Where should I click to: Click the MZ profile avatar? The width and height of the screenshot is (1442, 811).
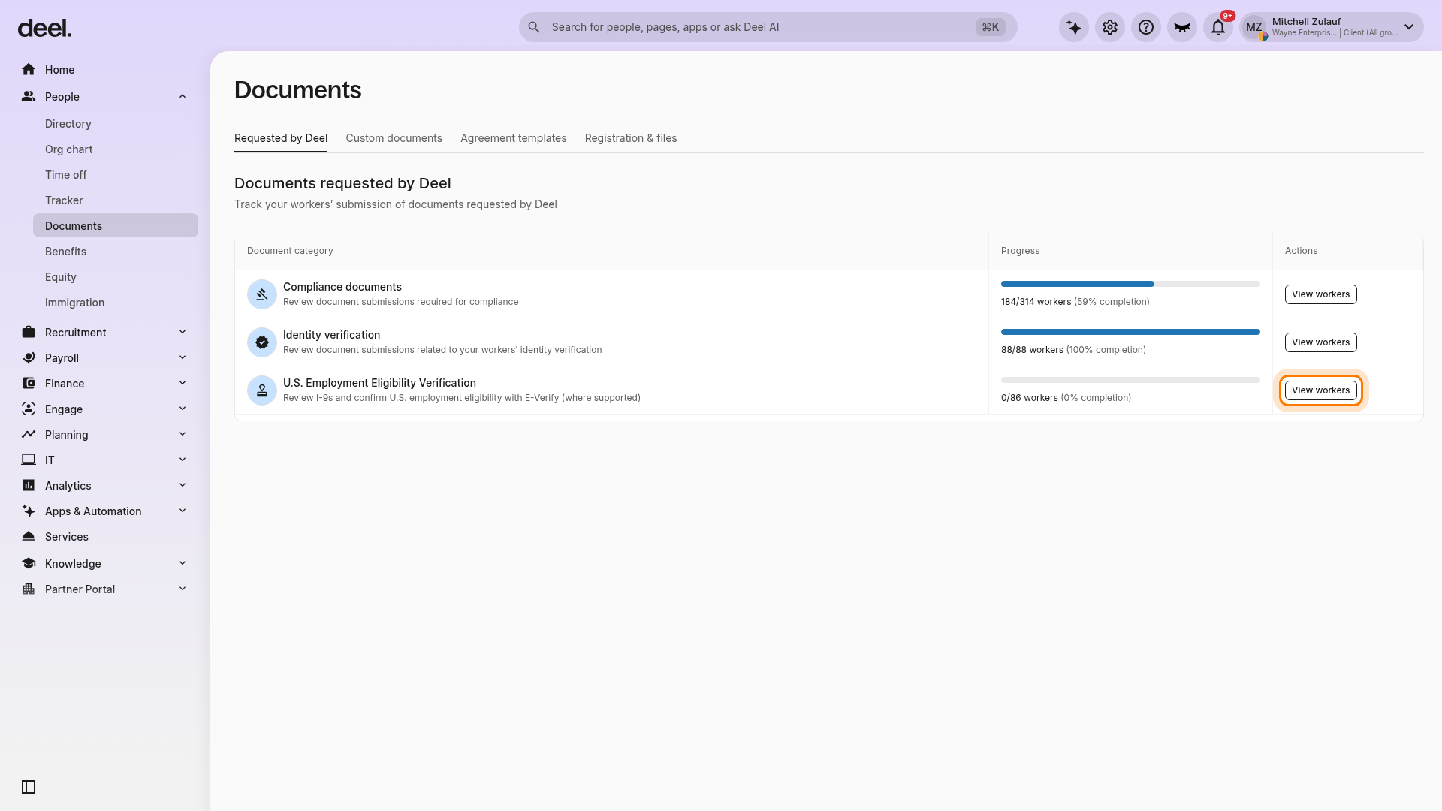coord(1254,27)
